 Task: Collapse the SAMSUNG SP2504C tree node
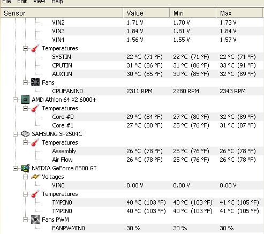click(16, 134)
